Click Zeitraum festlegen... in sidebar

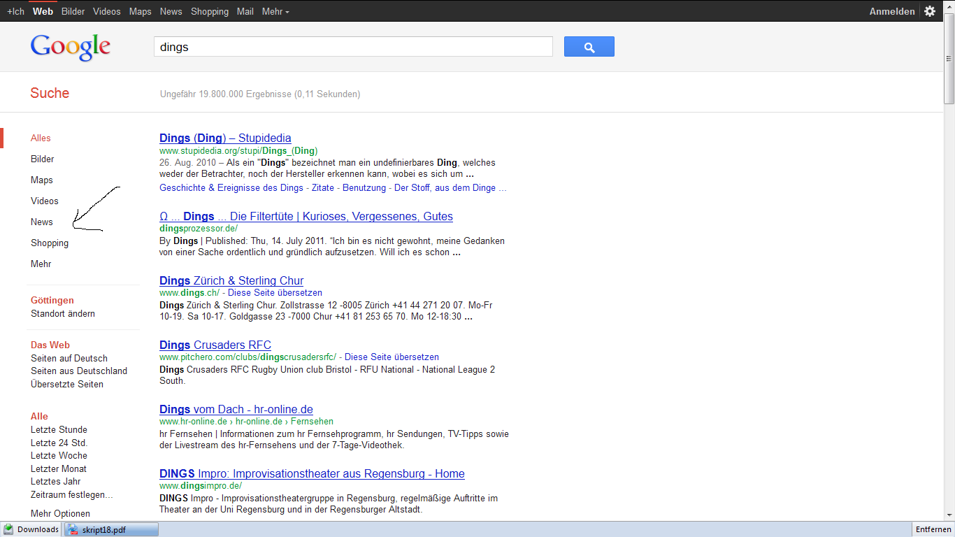coord(72,494)
